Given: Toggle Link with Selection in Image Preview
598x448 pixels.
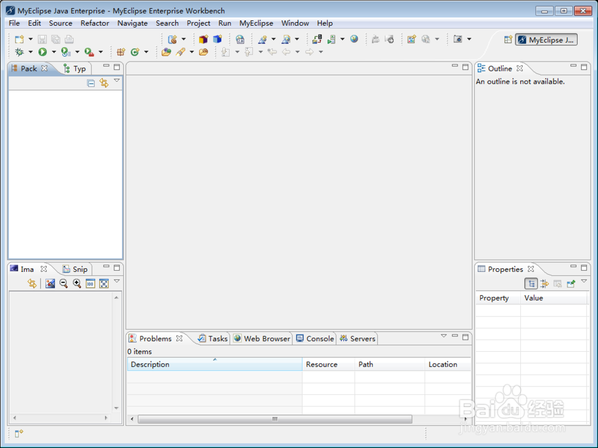Looking at the screenshot, I should click(x=32, y=283).
